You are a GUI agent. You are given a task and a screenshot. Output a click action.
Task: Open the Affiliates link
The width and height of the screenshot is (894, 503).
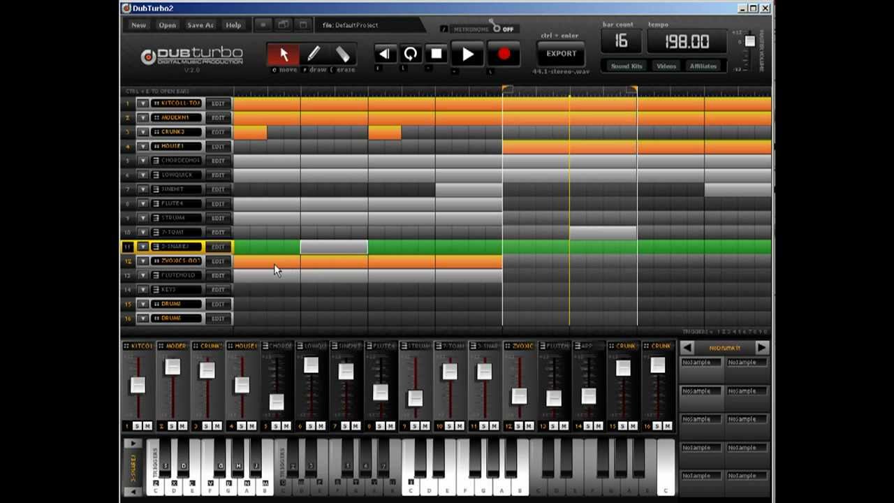point(703,66)
